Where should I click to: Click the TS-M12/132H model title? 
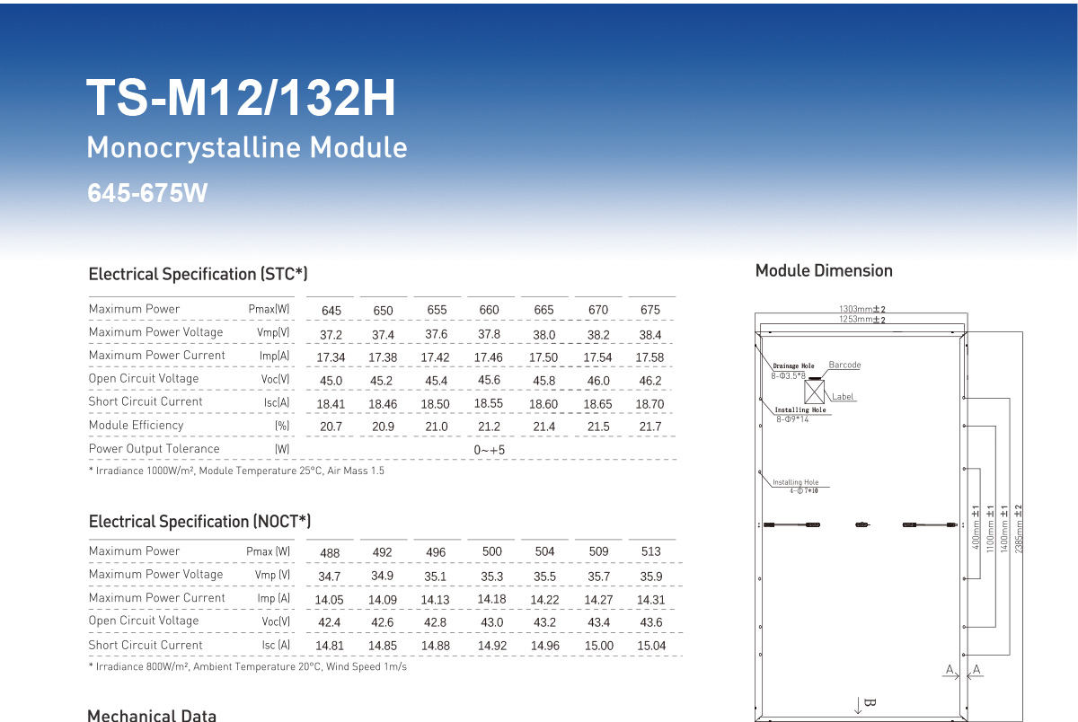(x=241, y=98)
